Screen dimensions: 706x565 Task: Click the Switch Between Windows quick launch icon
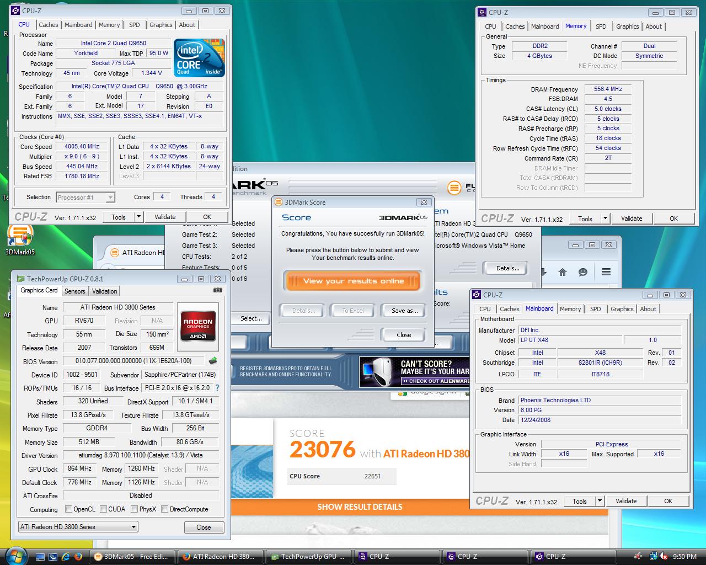click(x=53, y=557)
